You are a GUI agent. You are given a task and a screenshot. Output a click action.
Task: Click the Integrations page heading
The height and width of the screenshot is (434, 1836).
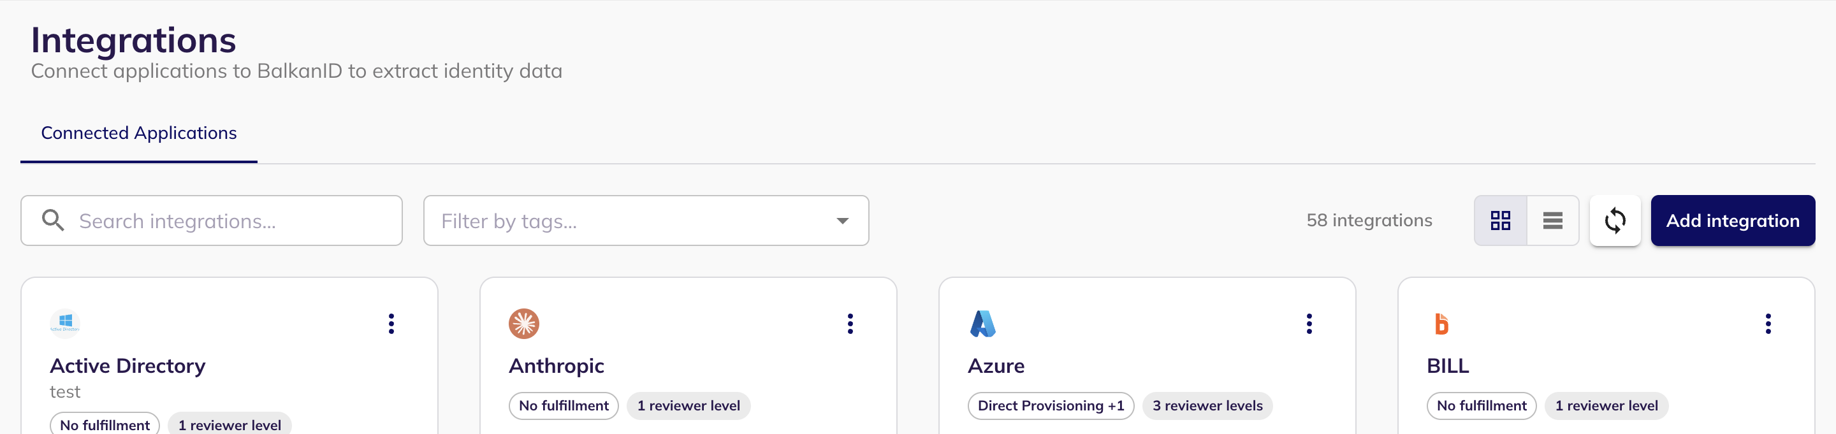(133, 40)
